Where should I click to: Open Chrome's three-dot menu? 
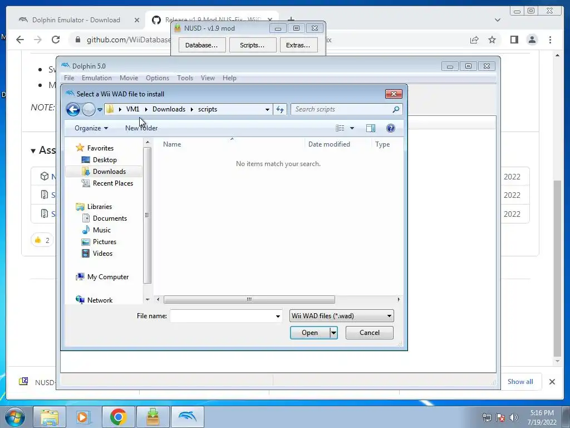pos(551,40)
